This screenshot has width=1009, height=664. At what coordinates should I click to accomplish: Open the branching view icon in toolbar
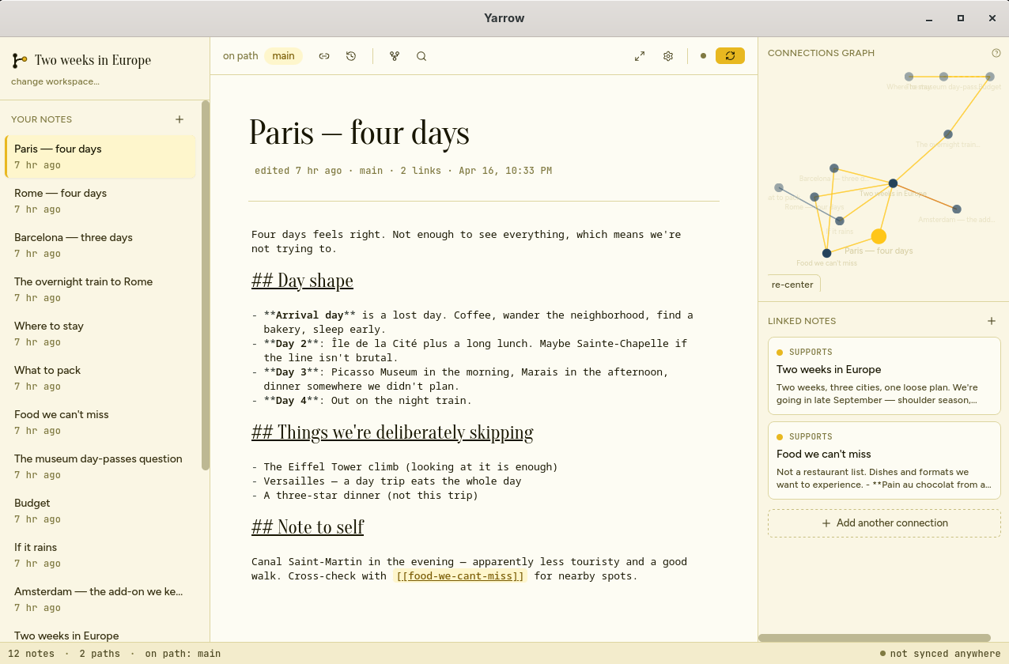(394, 55)
